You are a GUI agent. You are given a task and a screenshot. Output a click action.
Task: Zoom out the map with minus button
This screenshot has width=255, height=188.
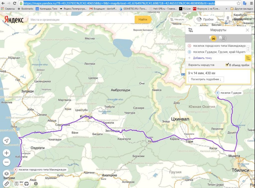(7, 162)
